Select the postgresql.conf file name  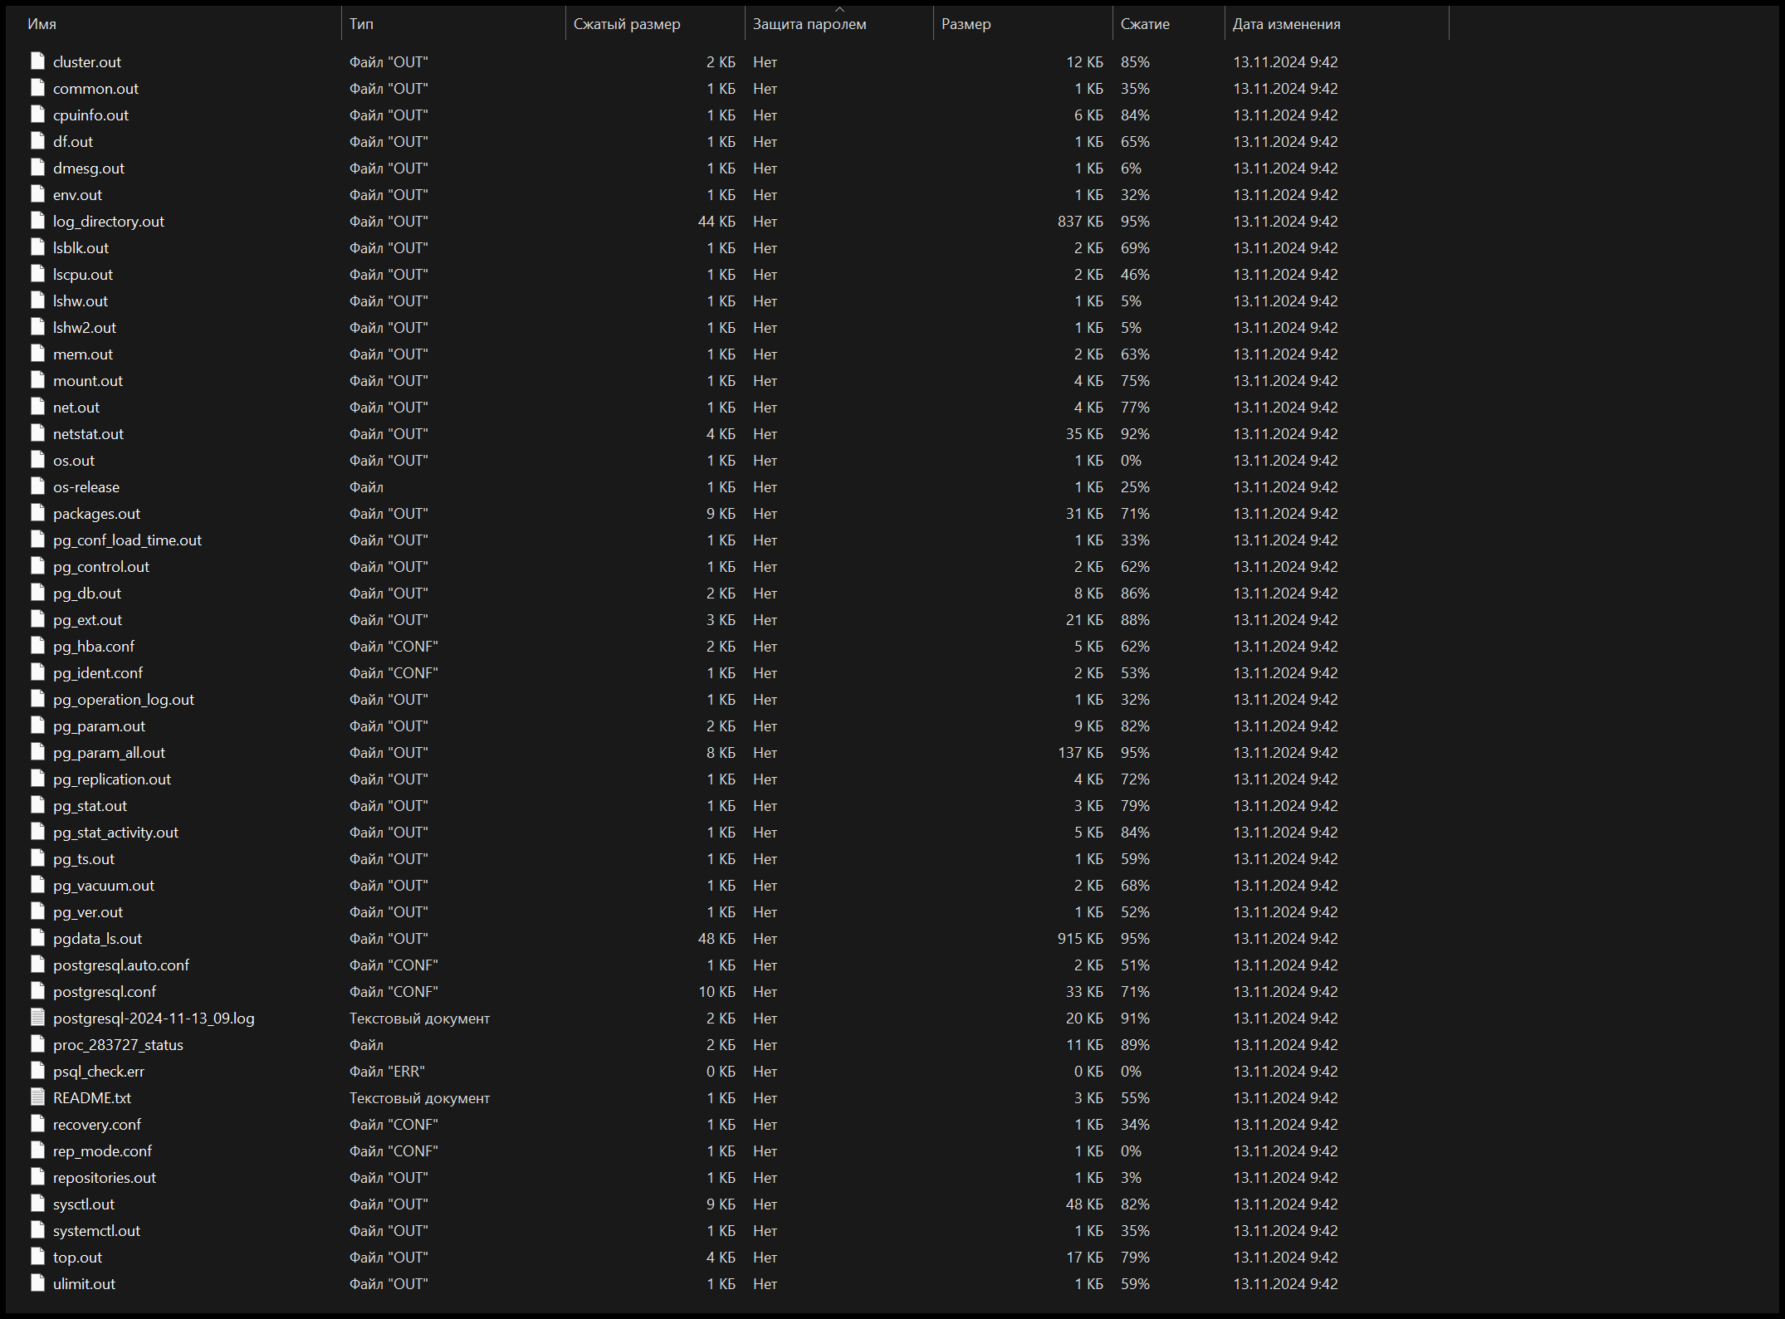[105, 991]
